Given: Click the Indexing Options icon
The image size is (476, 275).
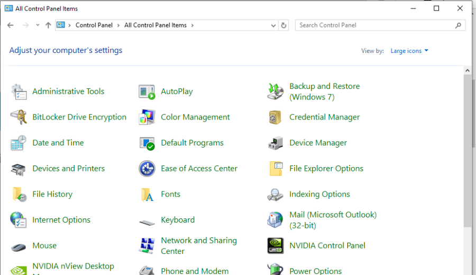Looking at the screenshot, I should coord(276,195).
